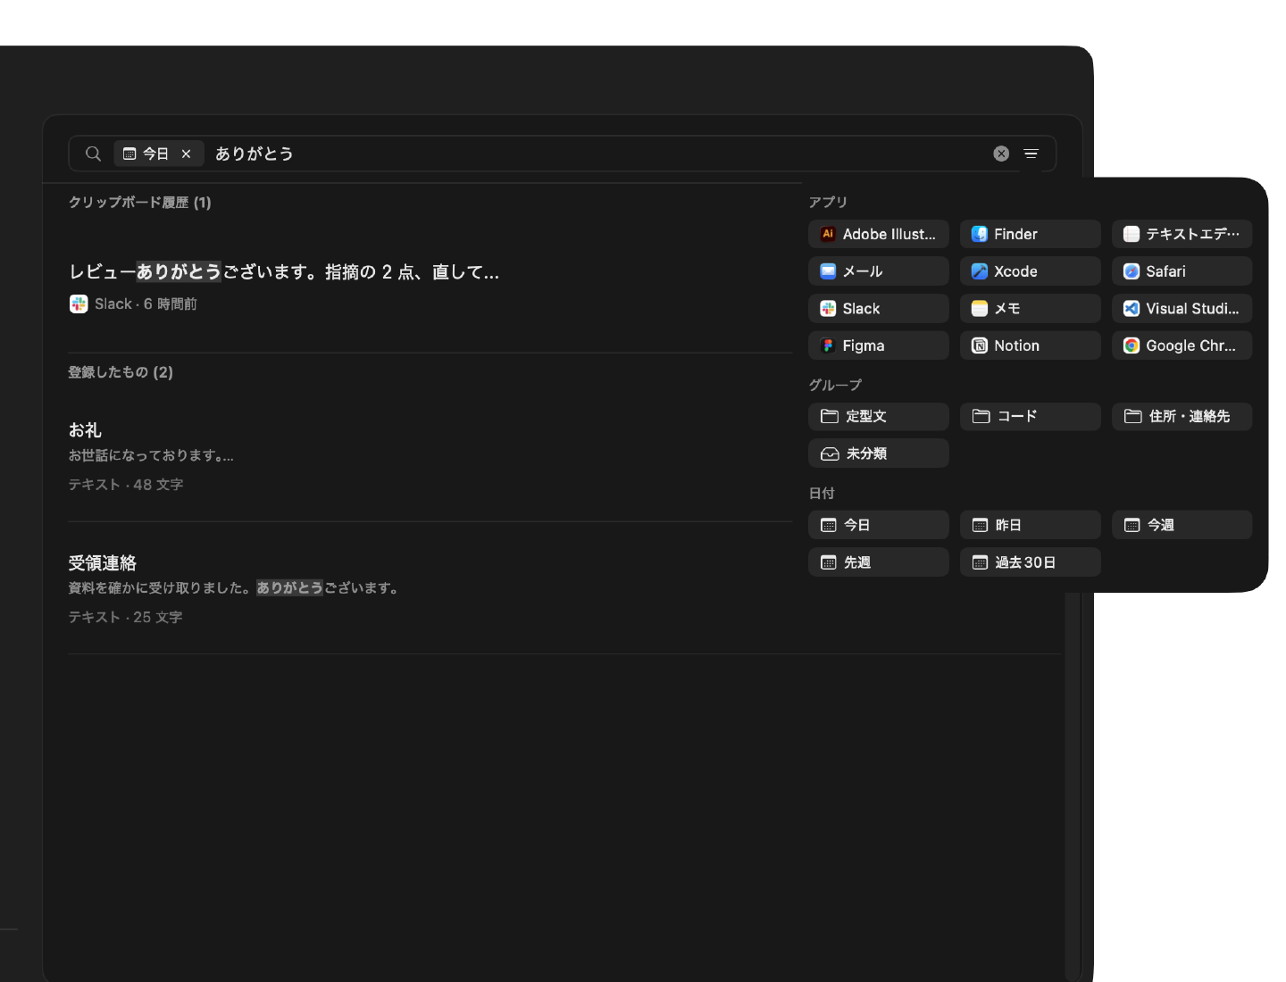Filter by Google Chrome app
This screenshot has height=982, width=1286.
click(1182, 345)
